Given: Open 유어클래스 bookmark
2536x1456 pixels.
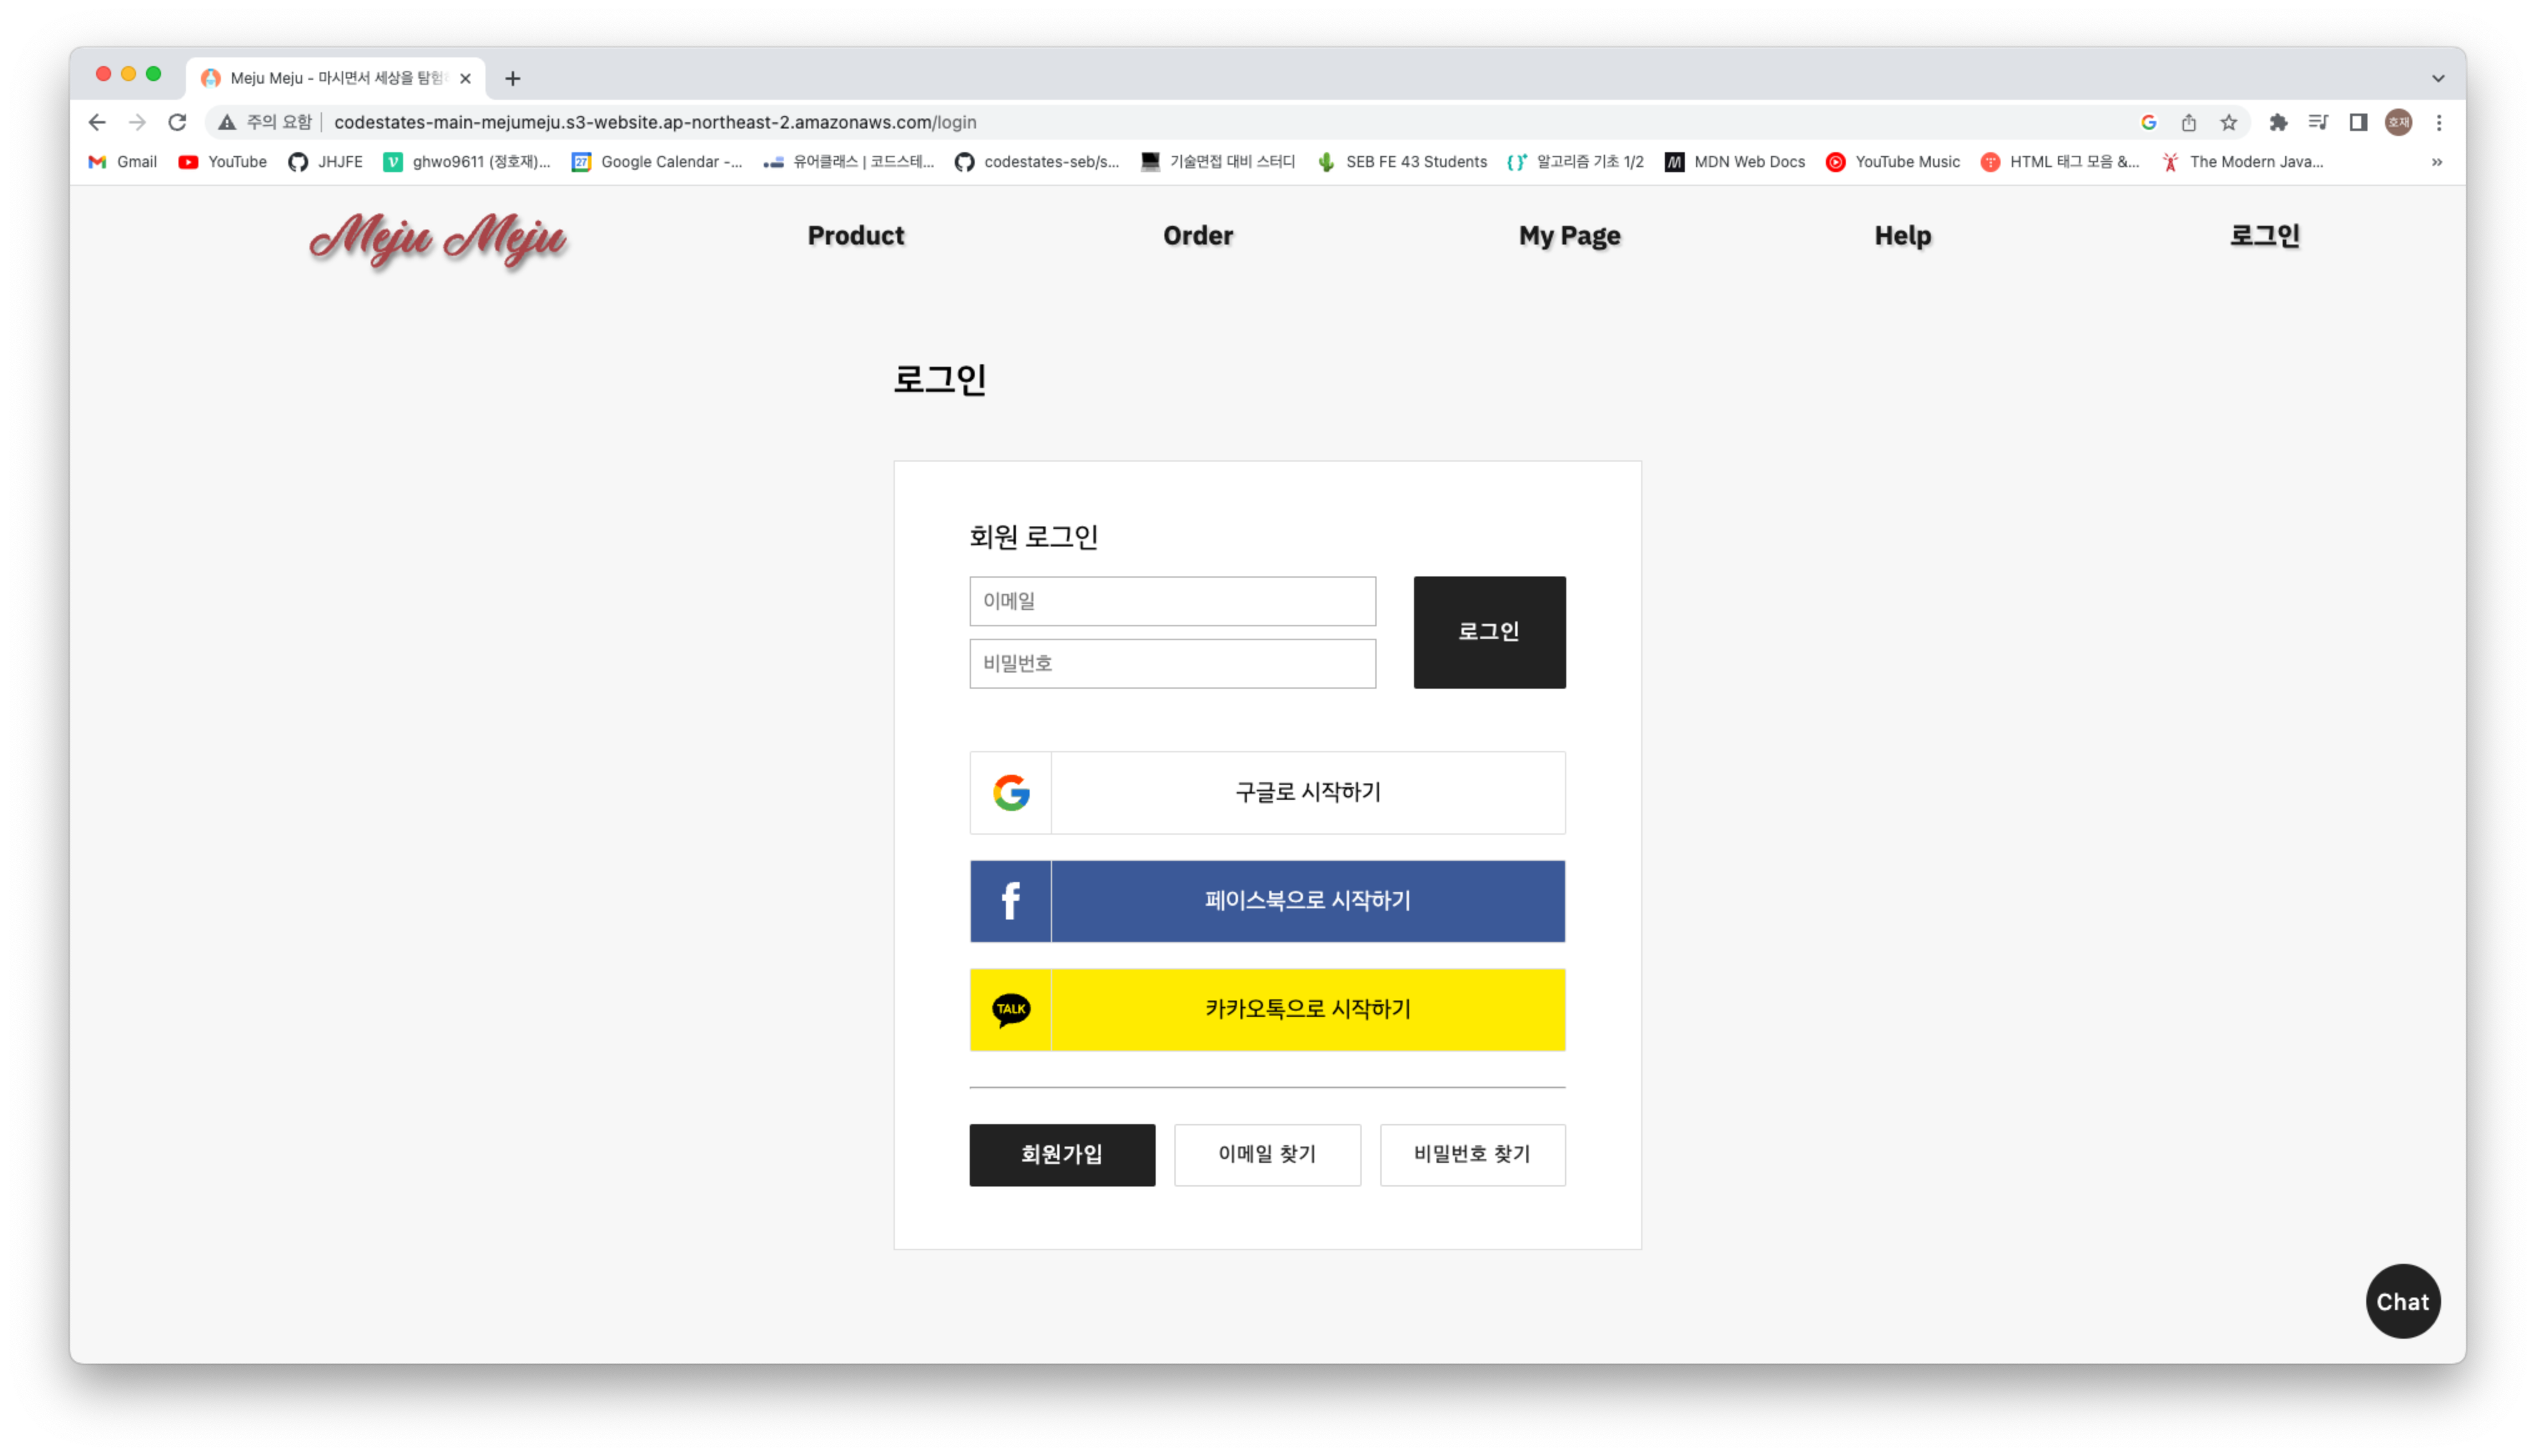Looking at the screenshot, I should [849, 162].
